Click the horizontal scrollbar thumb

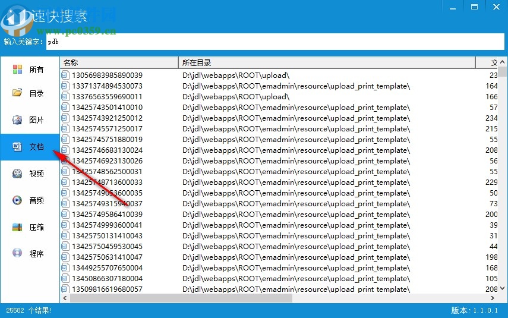coord(181,298)
